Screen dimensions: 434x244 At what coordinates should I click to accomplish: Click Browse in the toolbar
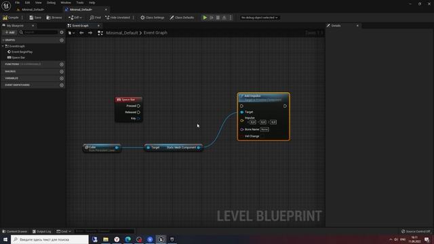click(54, 18)
